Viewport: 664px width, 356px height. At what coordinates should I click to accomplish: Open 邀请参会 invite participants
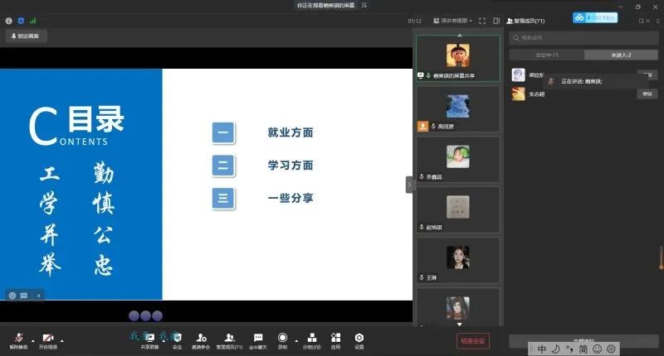coord(201,339)
